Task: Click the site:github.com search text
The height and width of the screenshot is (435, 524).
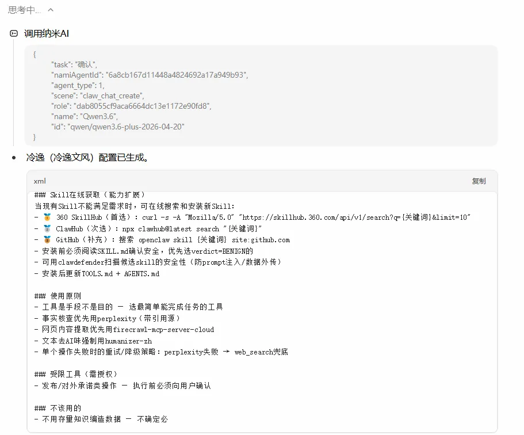Action: pos(261,240)
